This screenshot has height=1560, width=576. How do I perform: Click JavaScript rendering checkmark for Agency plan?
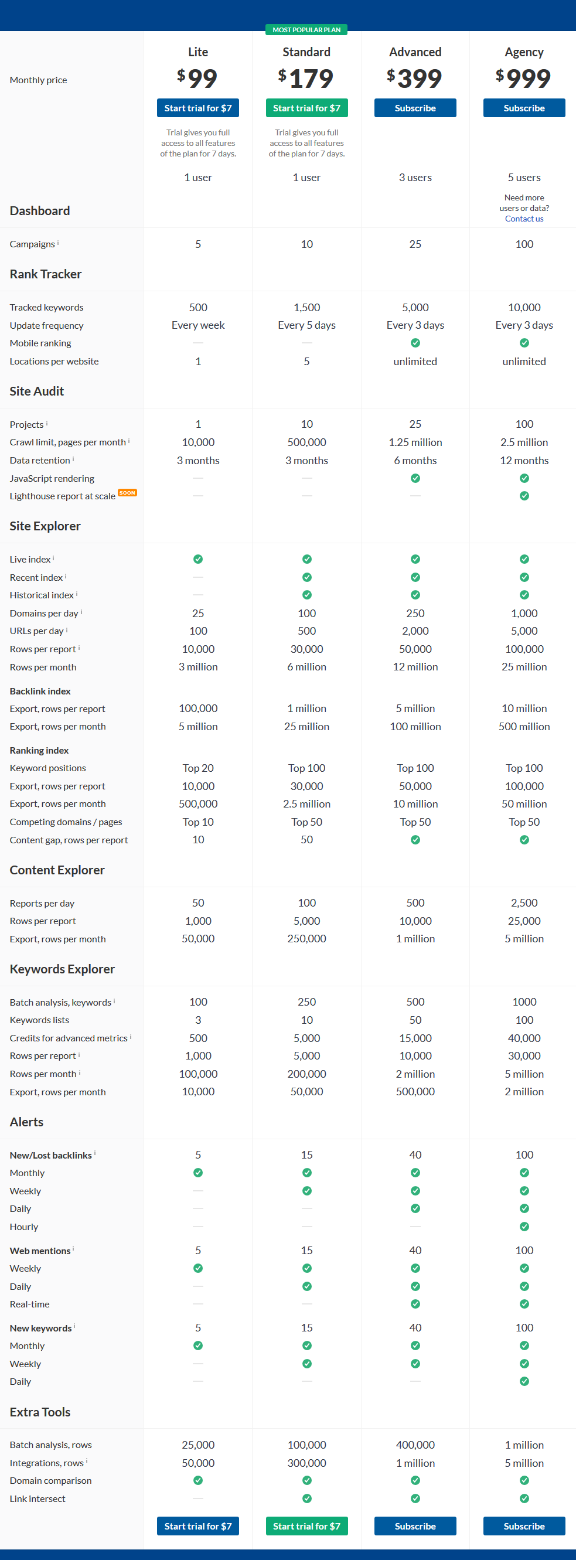click(524, 478)
